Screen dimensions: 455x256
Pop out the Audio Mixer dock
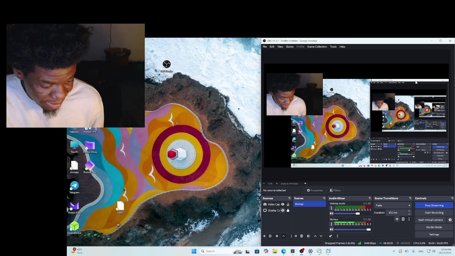point(370,198)
